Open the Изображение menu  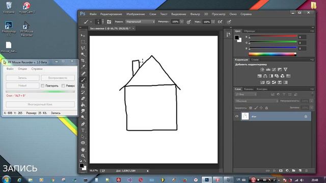click(x=135, y=14)
